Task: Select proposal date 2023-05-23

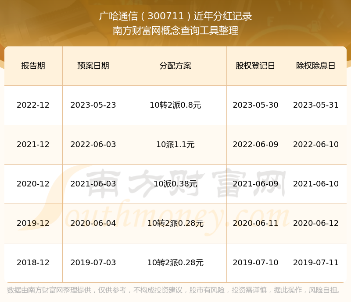Action: [93, 105]
